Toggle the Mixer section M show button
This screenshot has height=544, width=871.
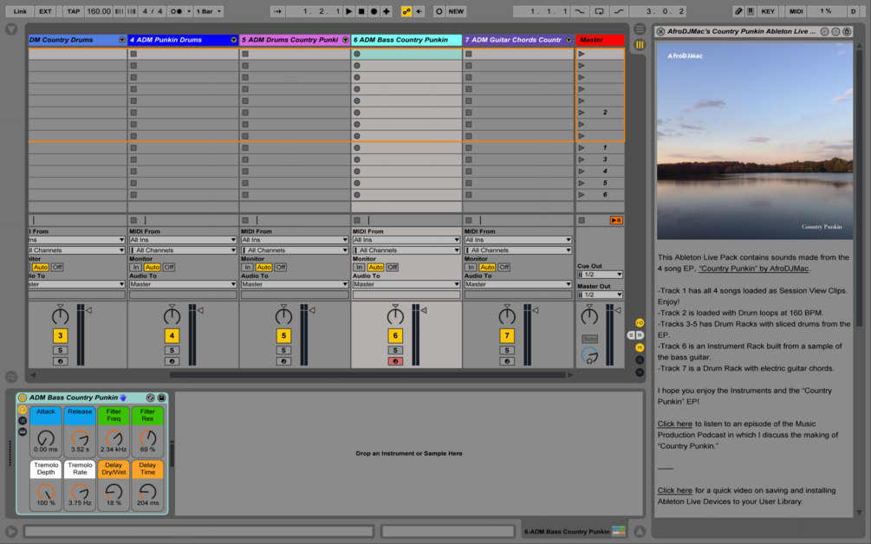click(x=640, y=347)
